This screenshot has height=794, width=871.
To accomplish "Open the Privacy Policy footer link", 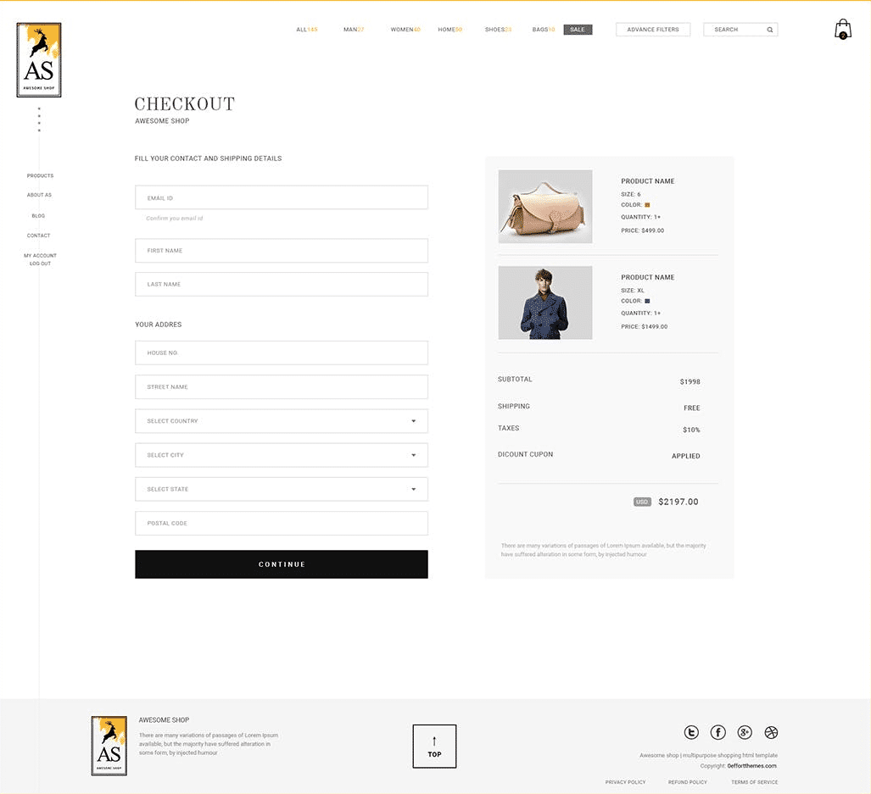I will tap(625, 782).
